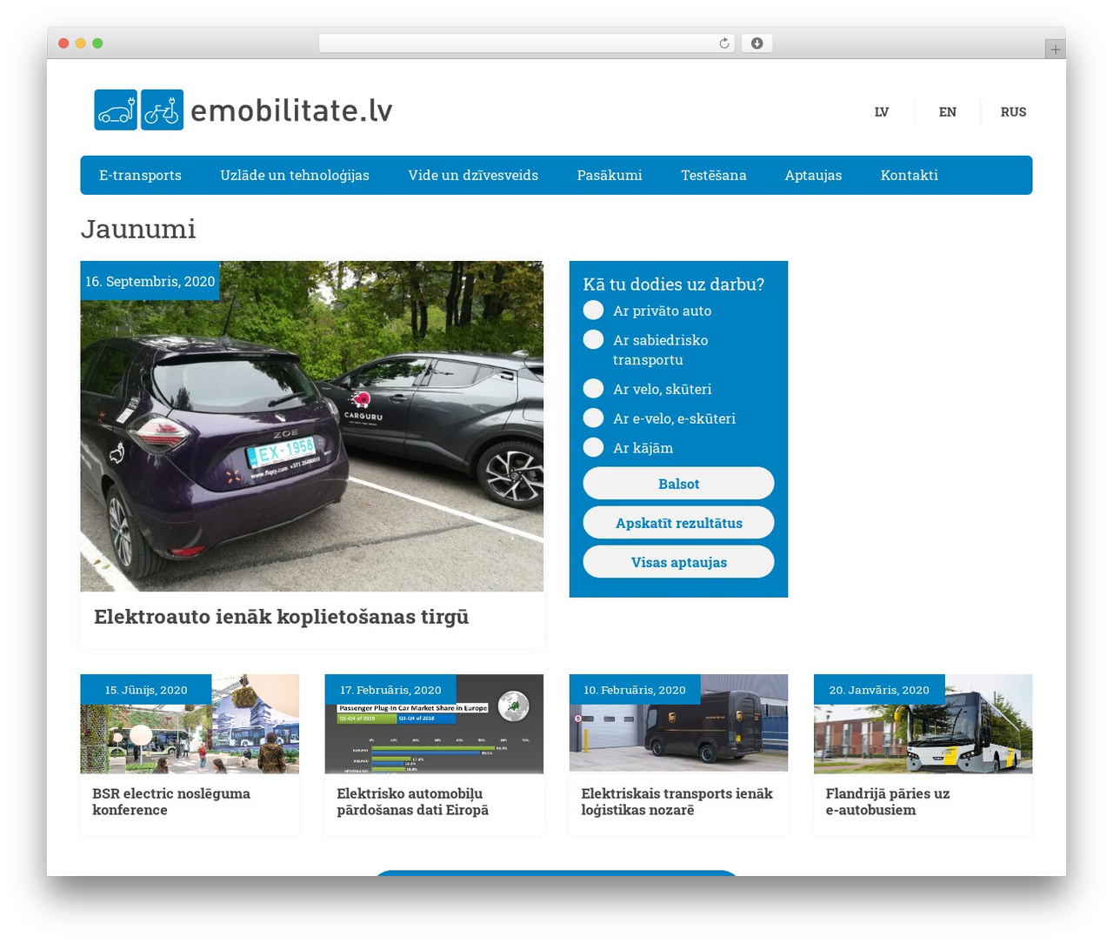Click the Visas aptaujas button
The image size is (1113, 943).
pos(678,562)
